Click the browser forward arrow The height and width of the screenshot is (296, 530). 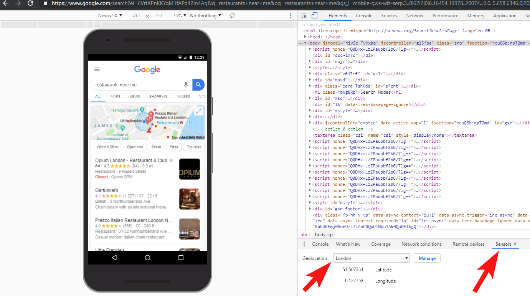[x=18, y=3]
